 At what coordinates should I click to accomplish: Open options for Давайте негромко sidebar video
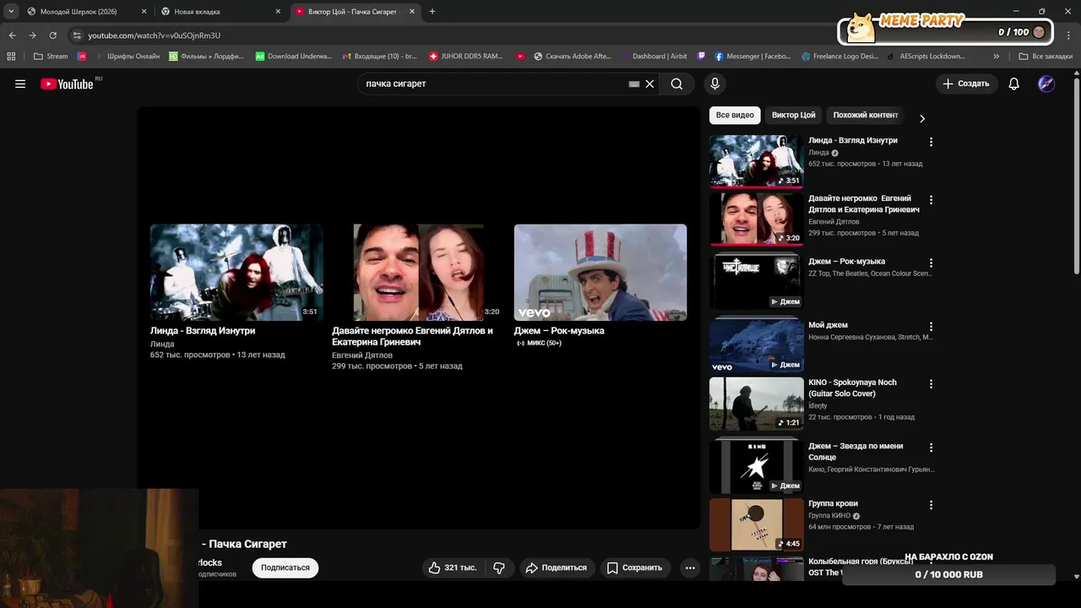(932, 200)
